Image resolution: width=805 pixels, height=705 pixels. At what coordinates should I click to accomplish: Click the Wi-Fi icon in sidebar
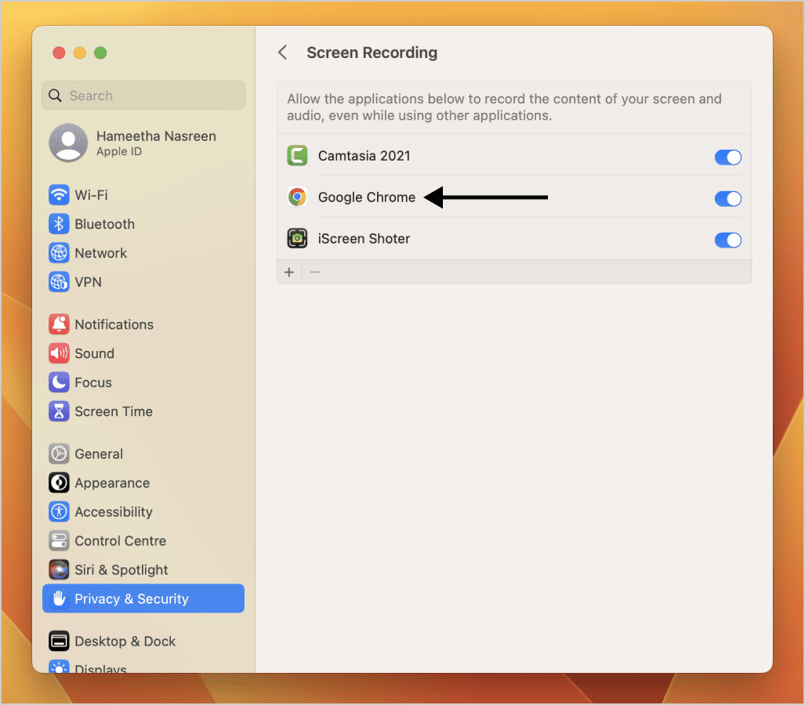click(59, 195)
